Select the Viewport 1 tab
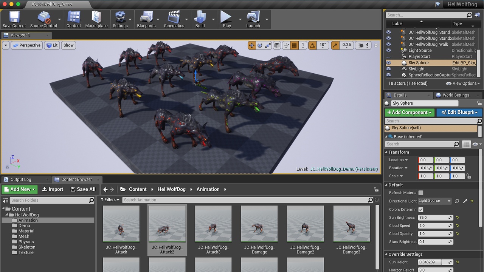 (x=20, y=35)
